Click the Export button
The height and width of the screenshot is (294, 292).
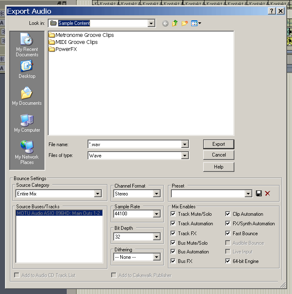[219, 144]
